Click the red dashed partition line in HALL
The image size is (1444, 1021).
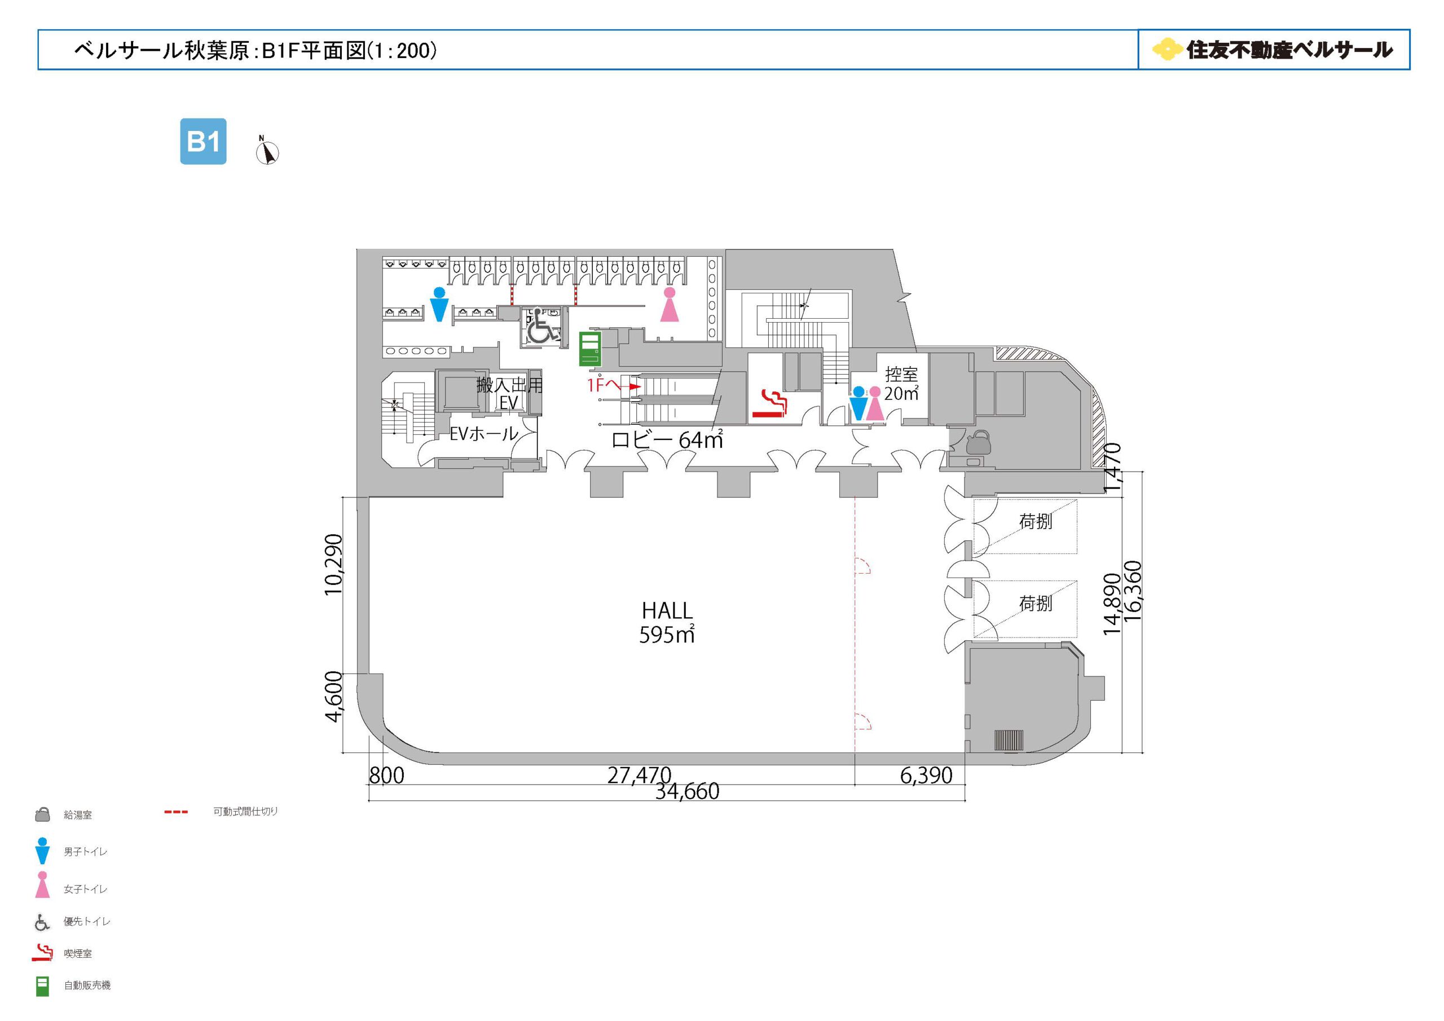click(x=855, y=624)
